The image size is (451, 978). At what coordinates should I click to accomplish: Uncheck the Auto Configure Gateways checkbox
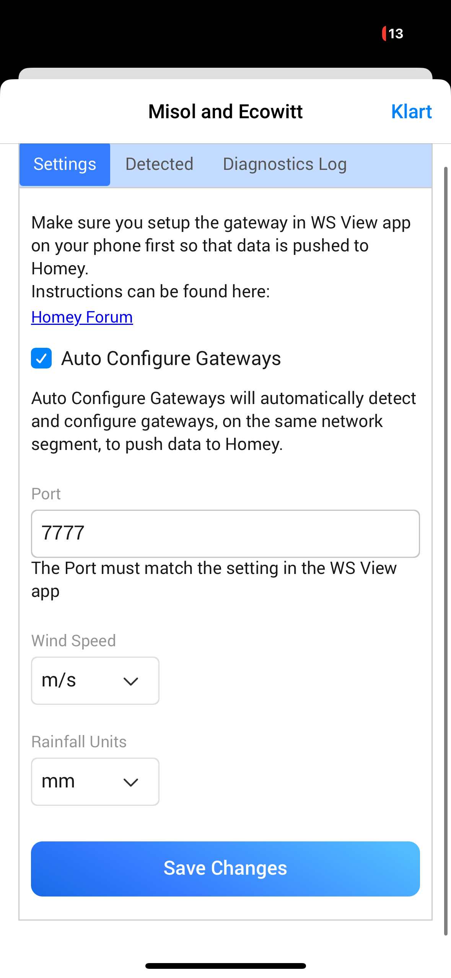pos(41,358)
